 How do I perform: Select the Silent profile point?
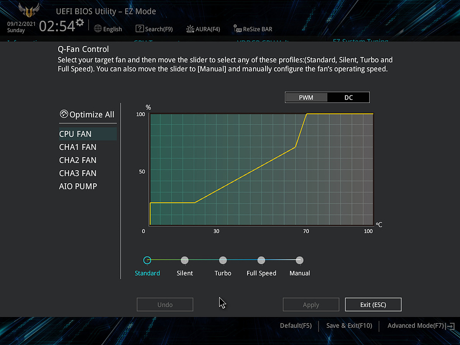point(185,260)
